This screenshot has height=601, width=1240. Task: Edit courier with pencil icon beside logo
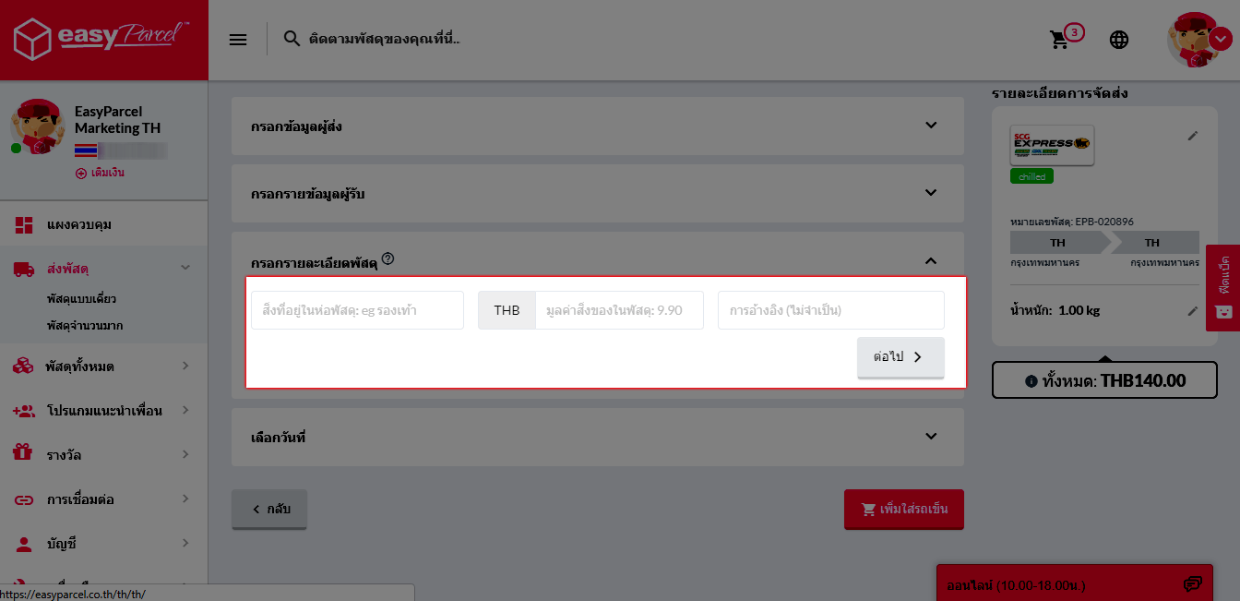1193,136
